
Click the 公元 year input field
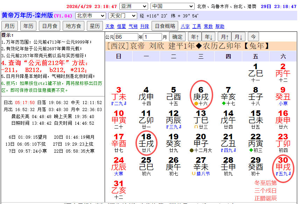[x=126, y=37]
